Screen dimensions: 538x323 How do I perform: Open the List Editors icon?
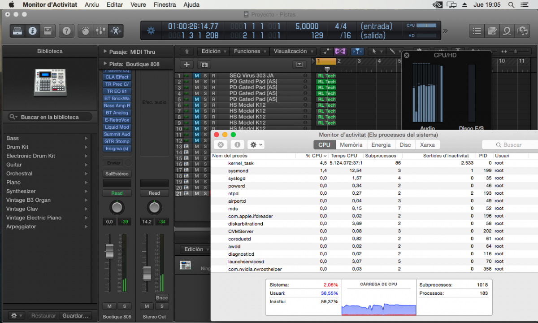477,31
